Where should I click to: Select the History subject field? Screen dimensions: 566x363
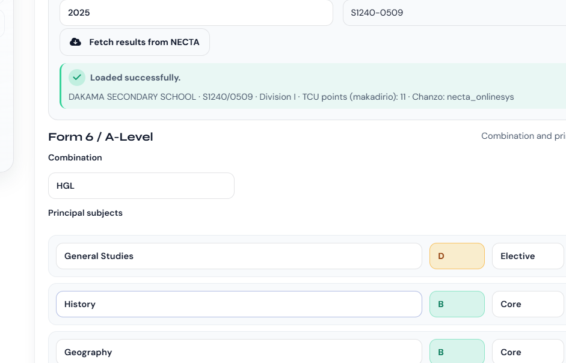pos(239,304)
